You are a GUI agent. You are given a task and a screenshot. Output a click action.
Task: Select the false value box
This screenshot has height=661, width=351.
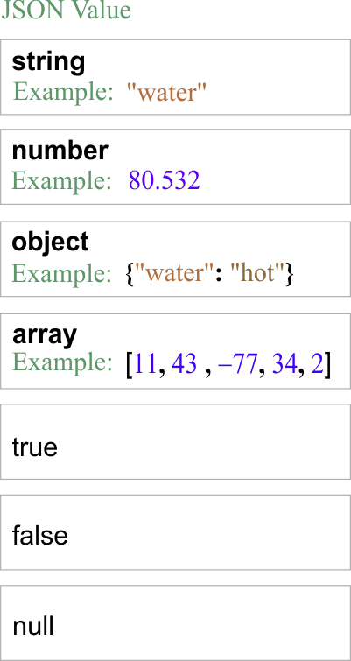click(x=175, y=532)
